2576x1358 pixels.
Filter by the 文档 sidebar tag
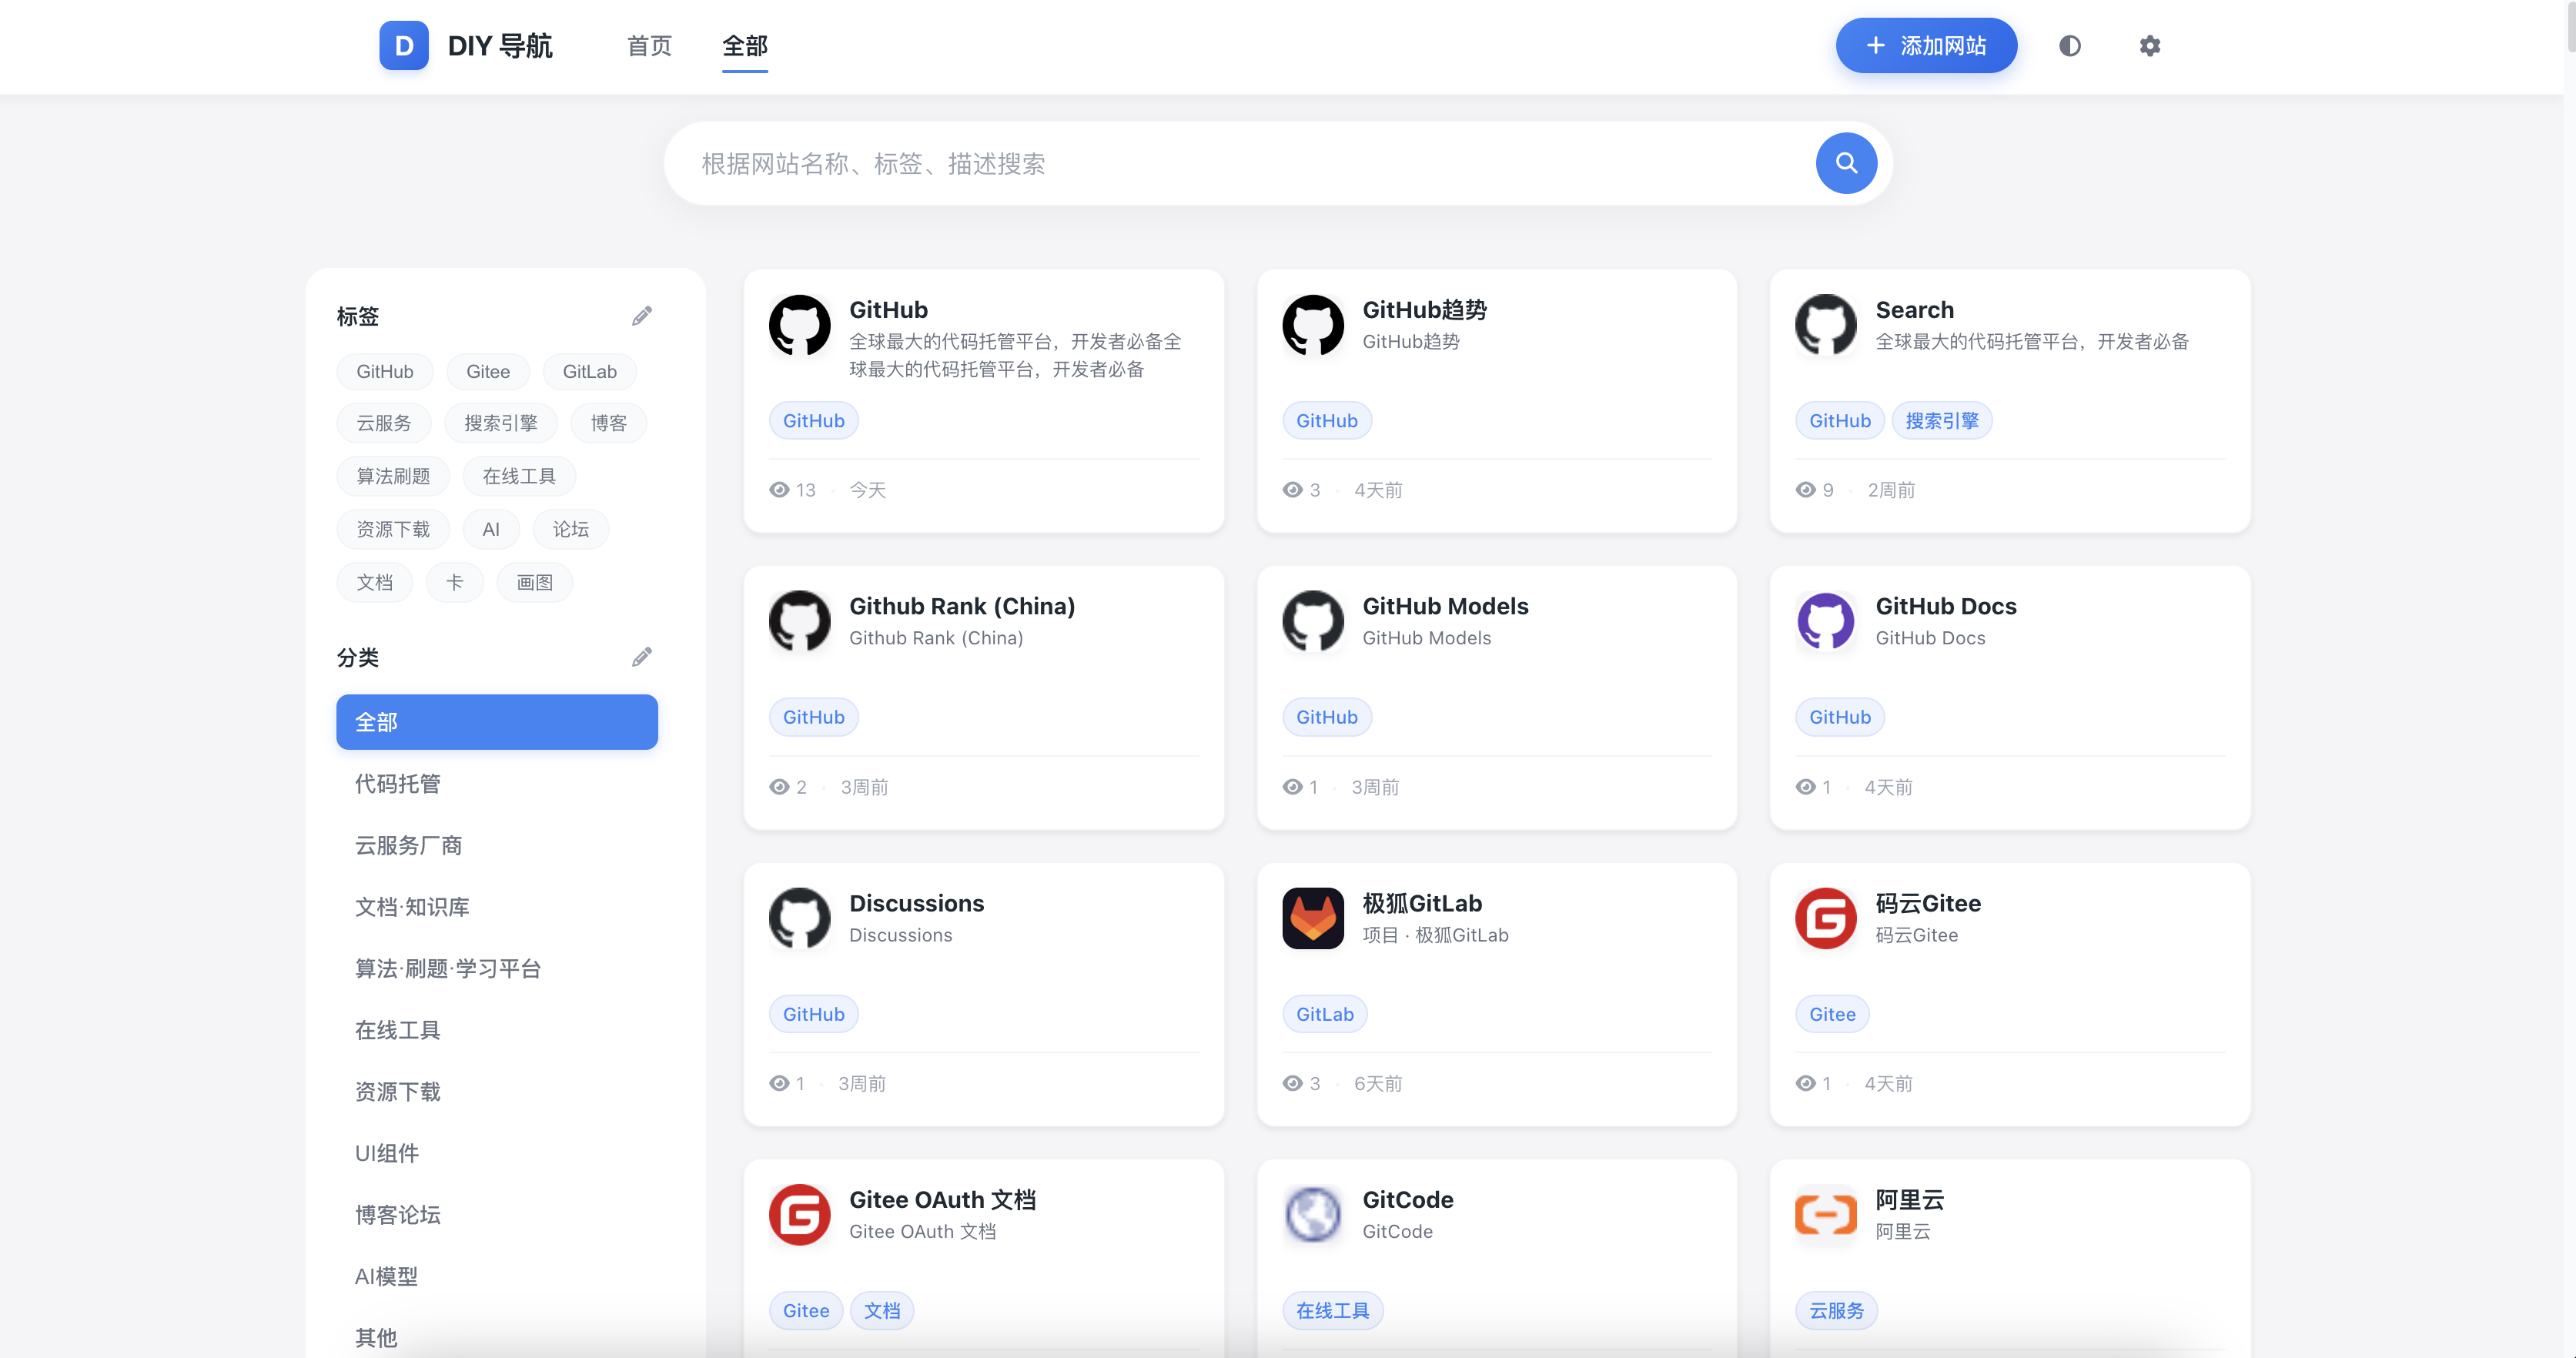[374, 582]
